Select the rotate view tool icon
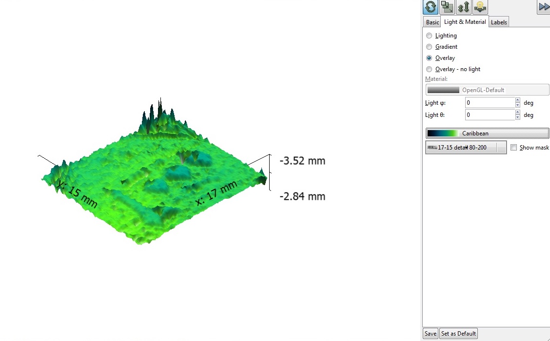The width and height of the screenshot is (550, 341). 431,7
